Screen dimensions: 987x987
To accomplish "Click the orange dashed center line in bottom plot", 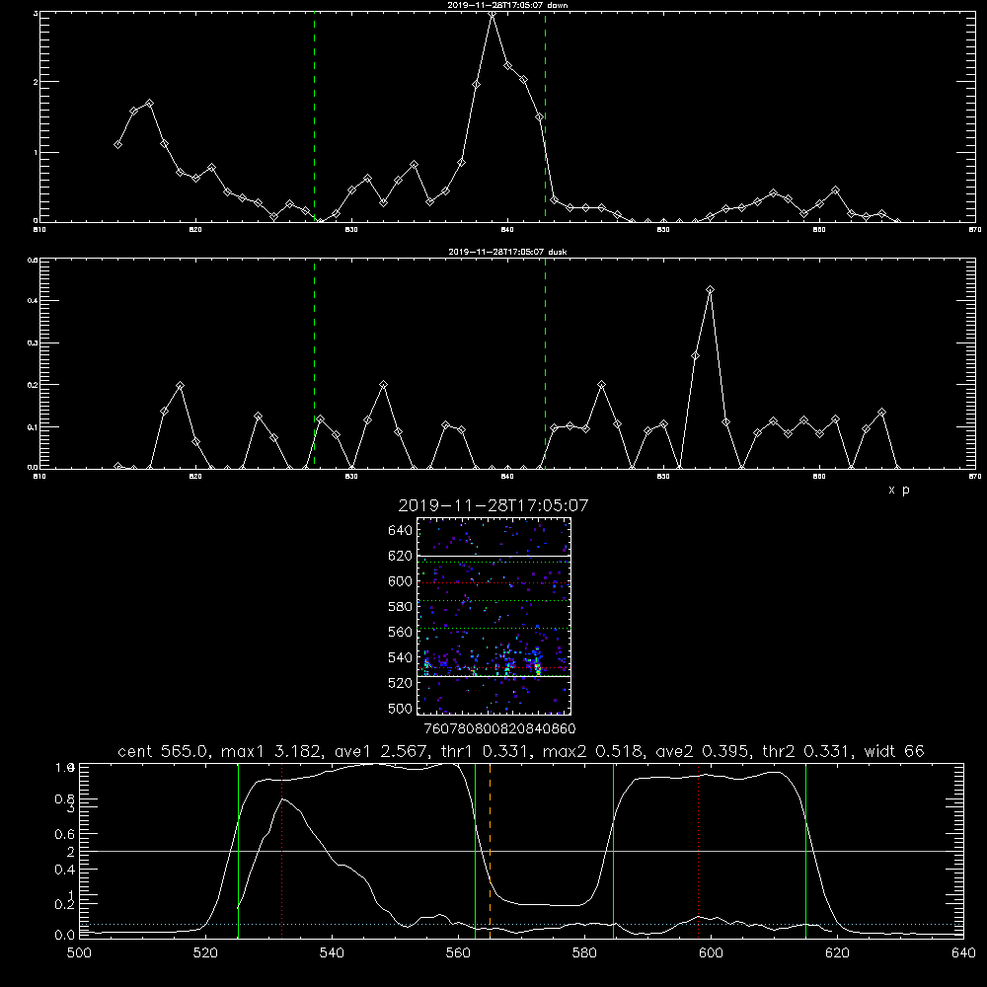I will [490, 850].
